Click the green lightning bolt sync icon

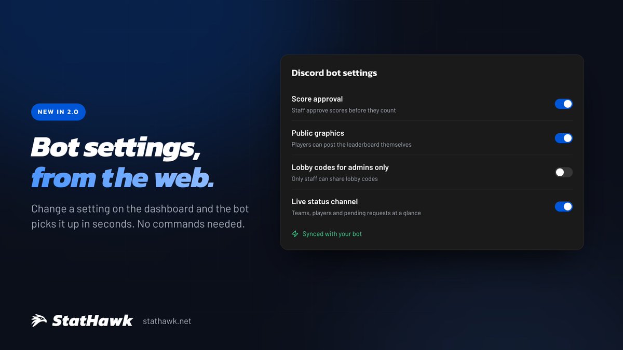(x=295, y=234)
